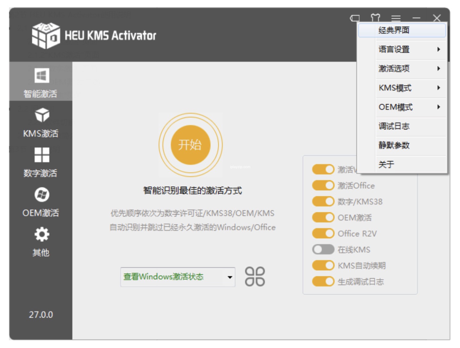This screenshot has height=348, width=460.
Task: Toggle the 激活Office switch
Action: [x=323, y=185]
